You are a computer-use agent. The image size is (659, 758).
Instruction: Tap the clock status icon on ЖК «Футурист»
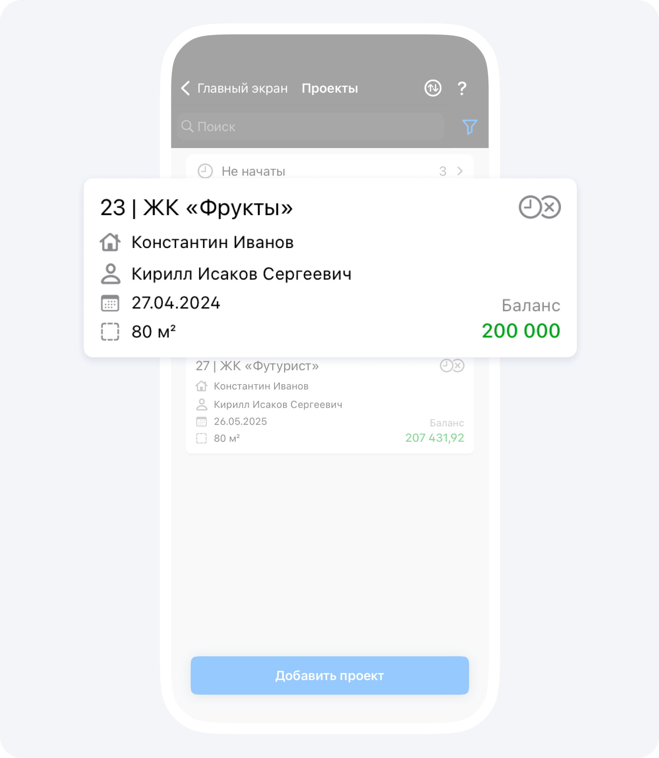click(x=446, y=365)
